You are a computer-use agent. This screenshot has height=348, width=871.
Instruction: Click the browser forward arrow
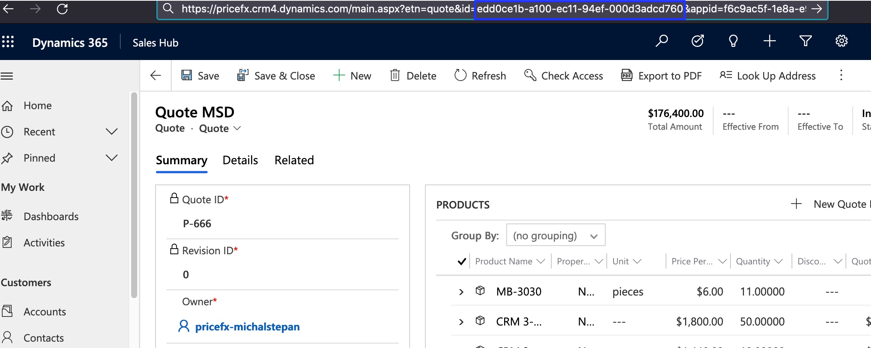(x=35, y=9)
